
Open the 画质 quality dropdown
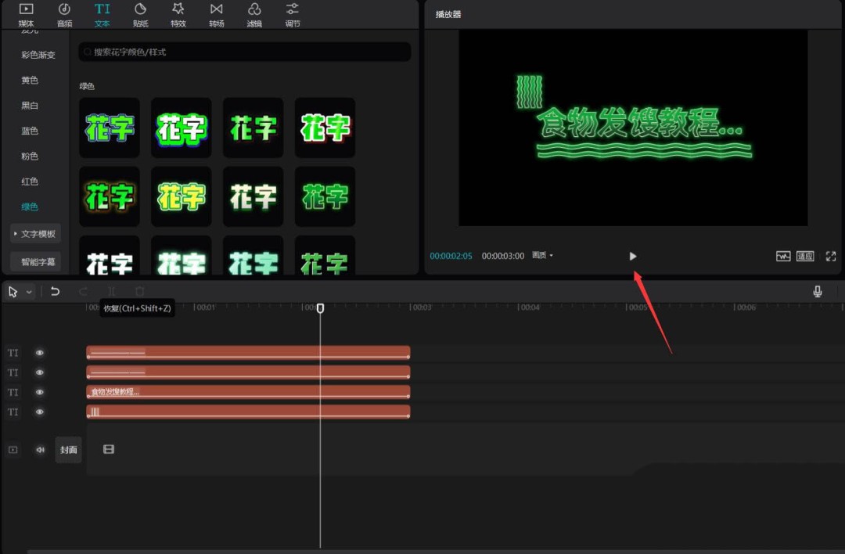(542, 256)
